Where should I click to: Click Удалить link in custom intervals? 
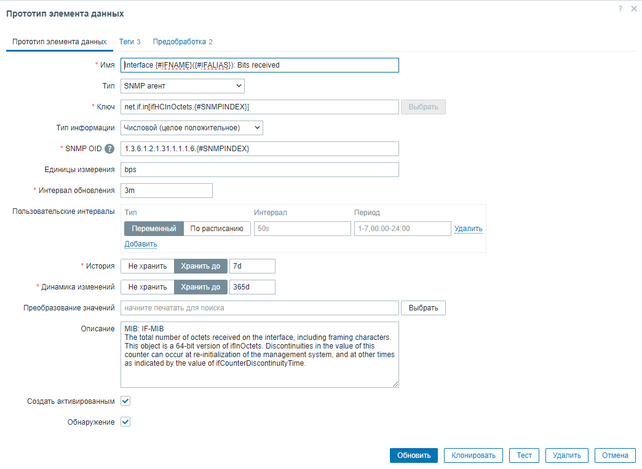coord(468,229)
